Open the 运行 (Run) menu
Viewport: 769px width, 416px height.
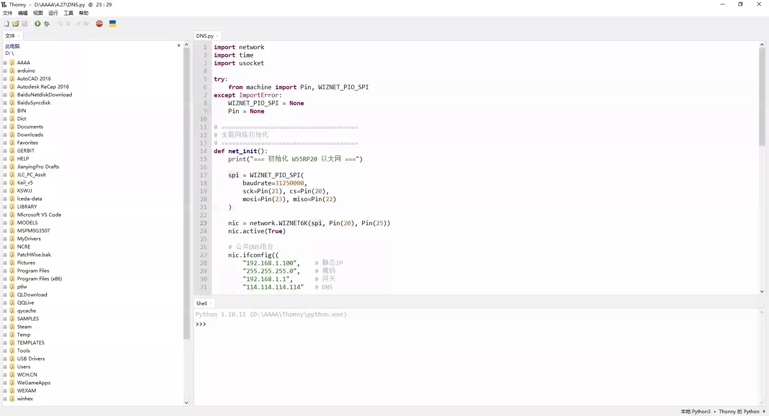pyautogui.click(x=53, y=13)
